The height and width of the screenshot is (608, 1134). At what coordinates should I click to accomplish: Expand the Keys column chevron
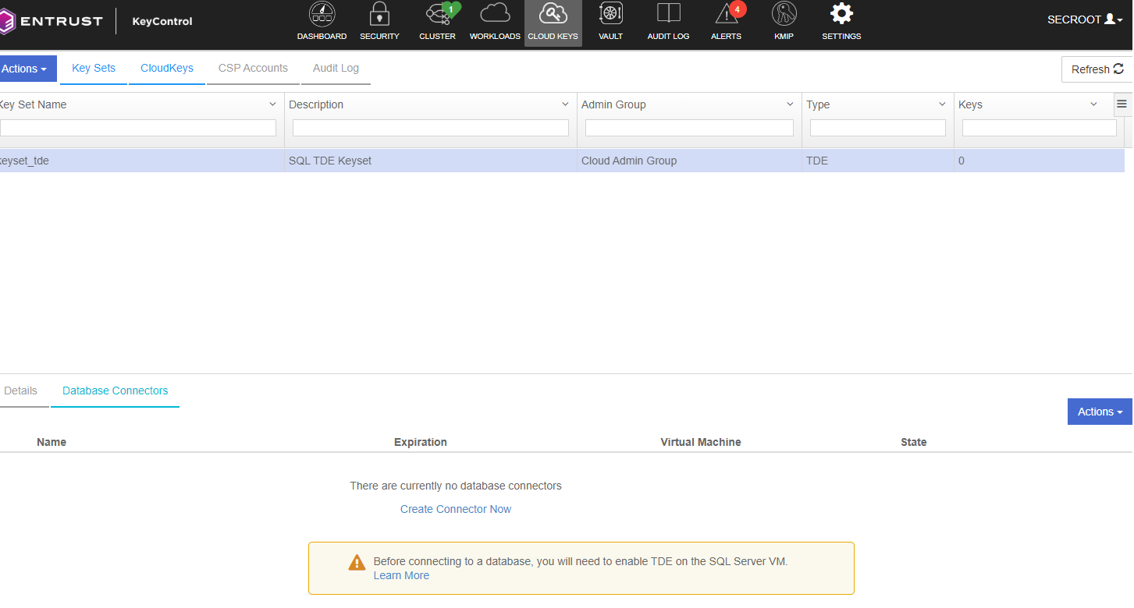(x=1093, y=104)
